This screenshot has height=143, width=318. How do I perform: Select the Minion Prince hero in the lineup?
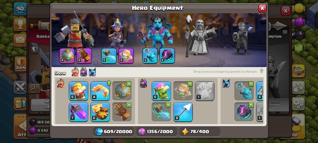[158, 32]
